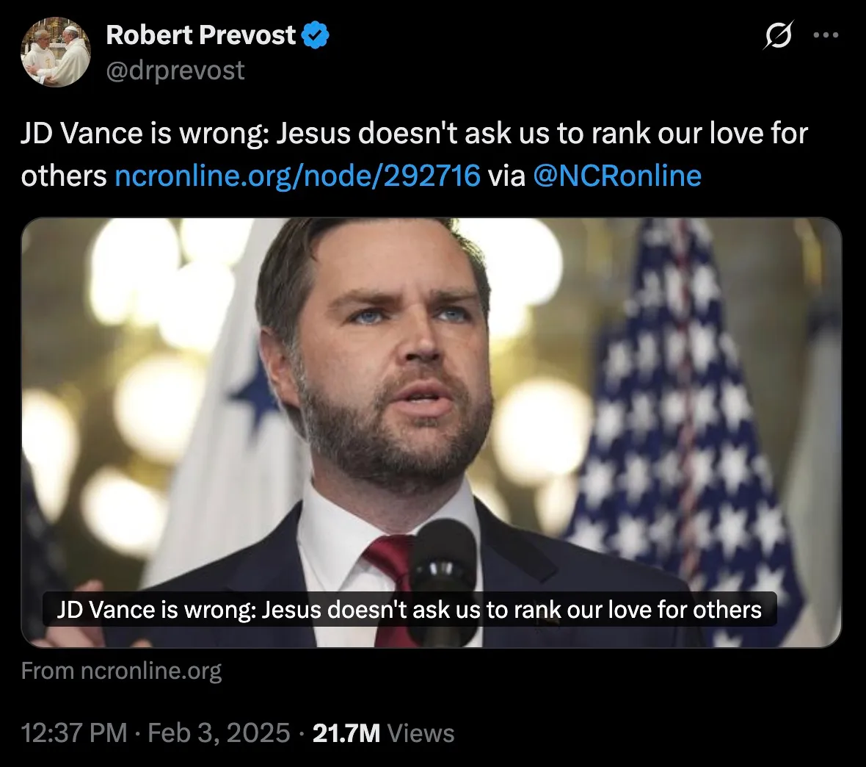Viewport: 866px width, 767px height.
Task: Click the Robert Prevost display name
Action: click(201, 35)
